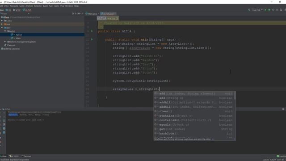Viewport: 286px width, 161px height.
Task: Choose clear() from the completion popup
Action: pos(193,111)
